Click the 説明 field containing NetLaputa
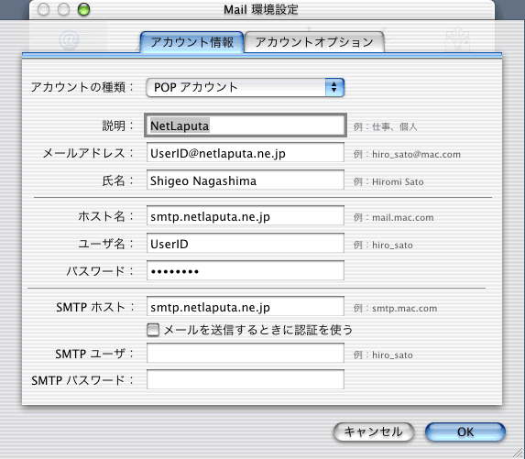This screenshot has height=459, width=525. pos(246,126)
